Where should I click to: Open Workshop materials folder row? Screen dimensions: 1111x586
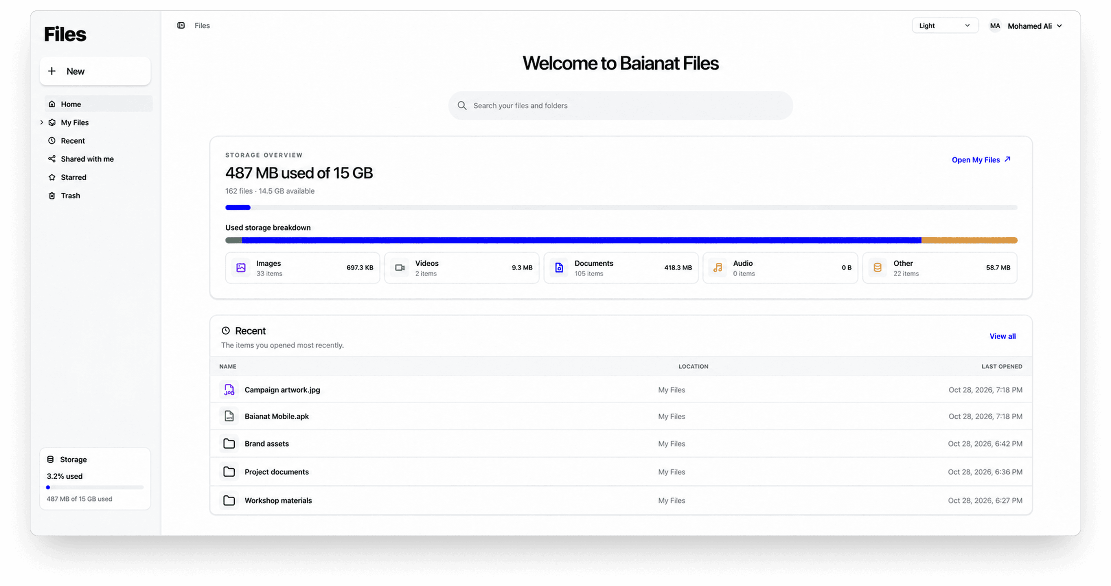click(621, 500)
